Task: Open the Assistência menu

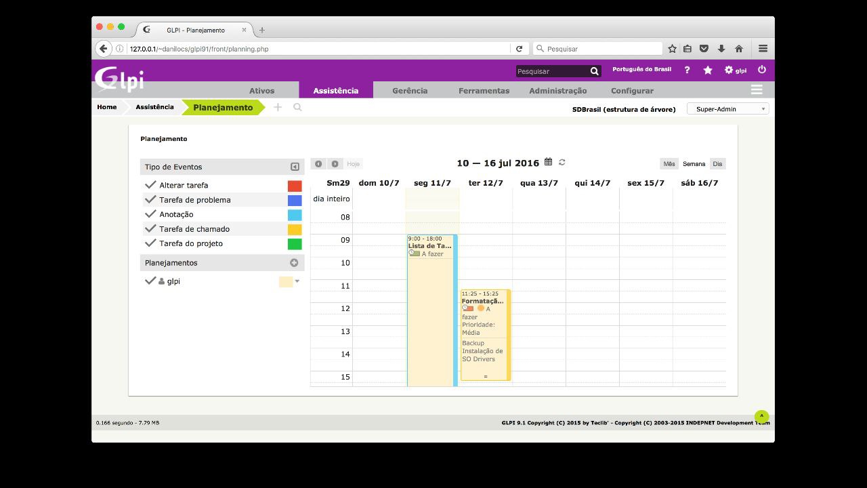Action: (x=336, y=90)
